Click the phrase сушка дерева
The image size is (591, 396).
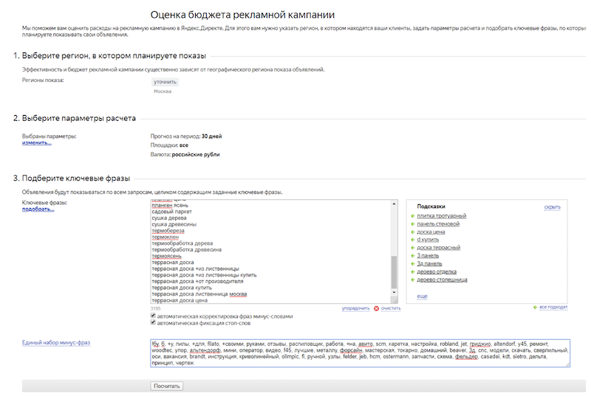pyautogui.click(x=169, y=218)
